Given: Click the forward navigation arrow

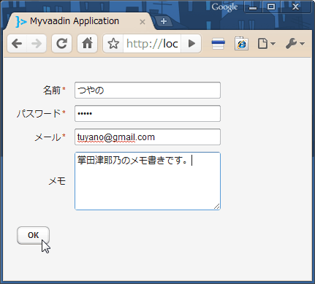Looking at the screenshot, I should click(x=37, y=44).
